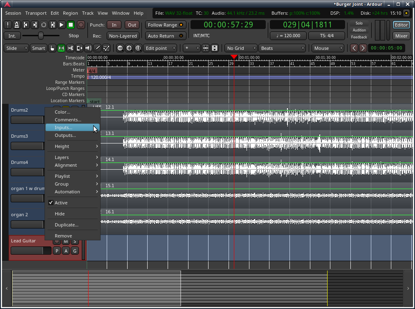The image size is (415, 309).
Task: Toggle the metronome click icon
Action: point(16,25)
